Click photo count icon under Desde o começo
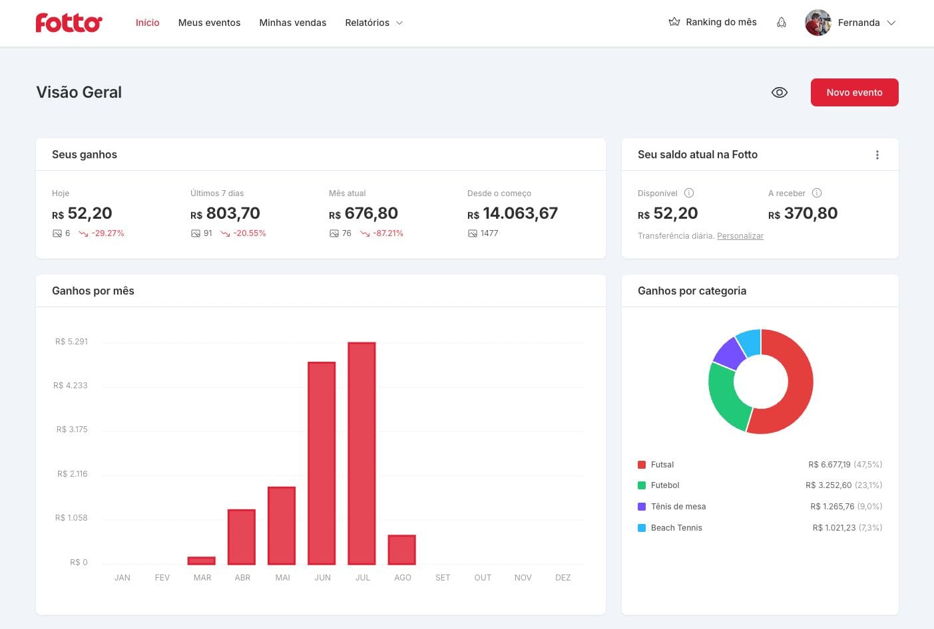 473,233
